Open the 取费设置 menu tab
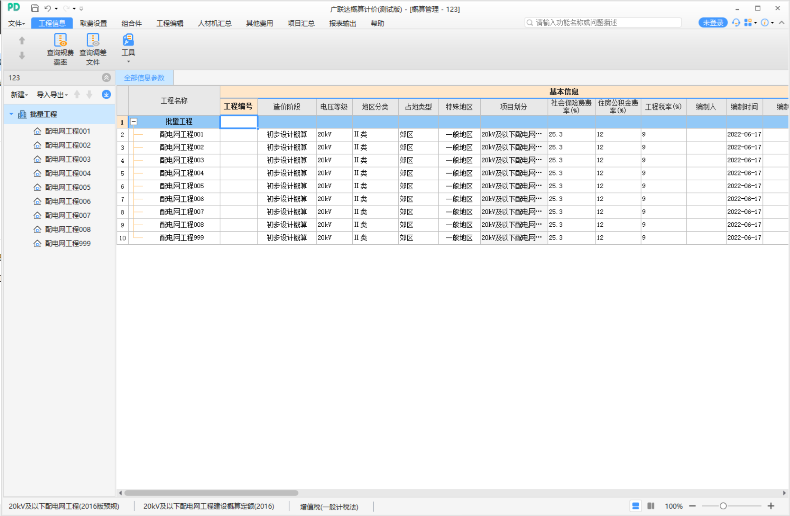 (93, 23)
